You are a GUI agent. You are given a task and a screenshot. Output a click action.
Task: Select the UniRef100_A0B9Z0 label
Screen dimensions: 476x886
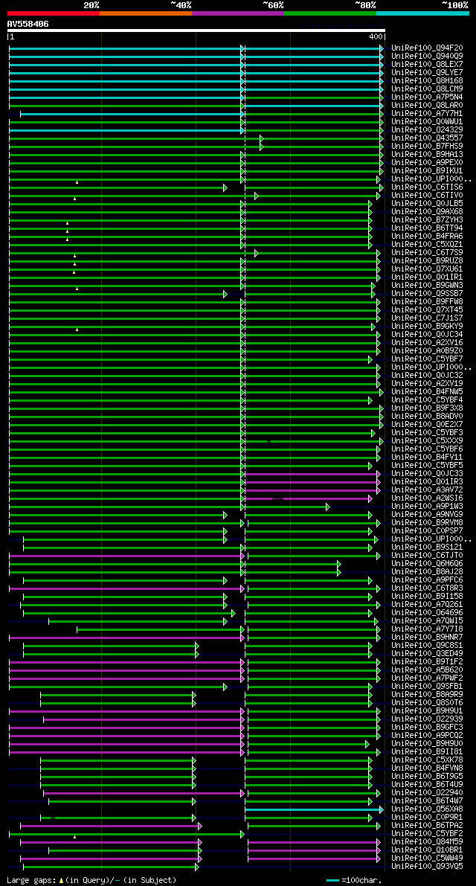(x=427, y=351)
